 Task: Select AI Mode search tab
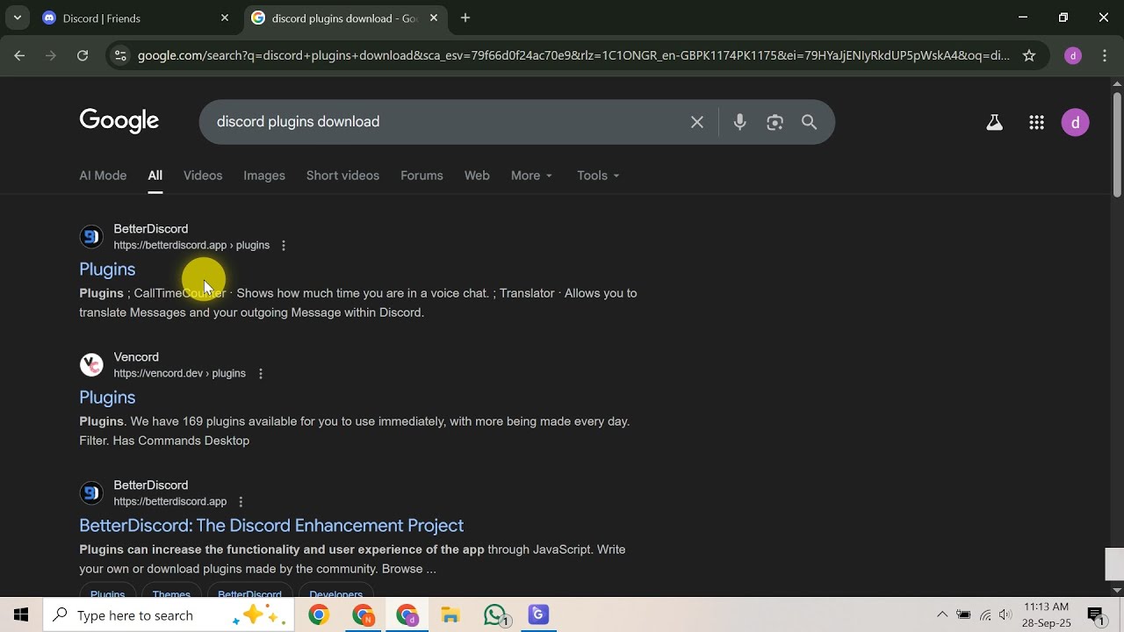[103, 176]
